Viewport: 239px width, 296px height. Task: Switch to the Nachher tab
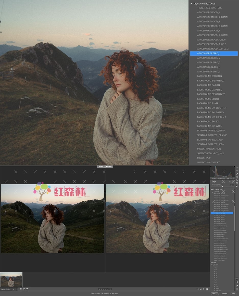pos(109,166)
